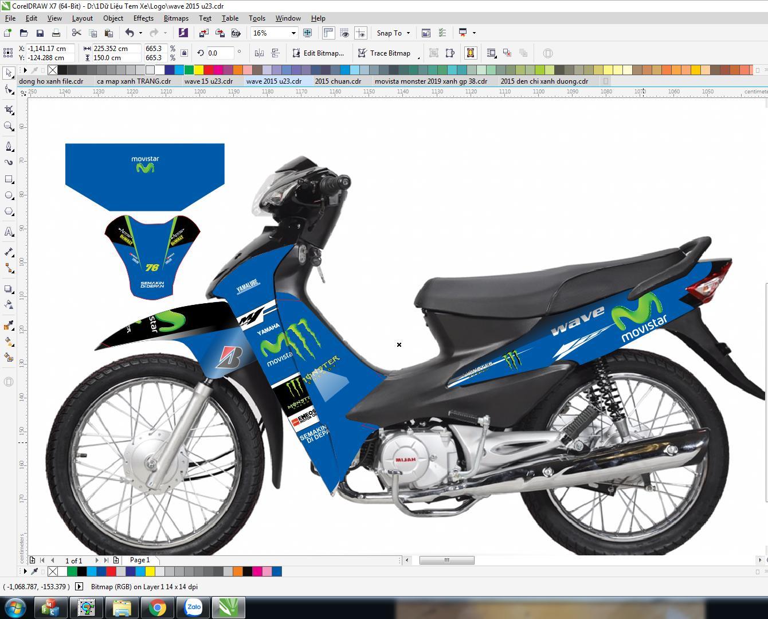Choose the Text tool
768x619 pixels.
point(9,232)
